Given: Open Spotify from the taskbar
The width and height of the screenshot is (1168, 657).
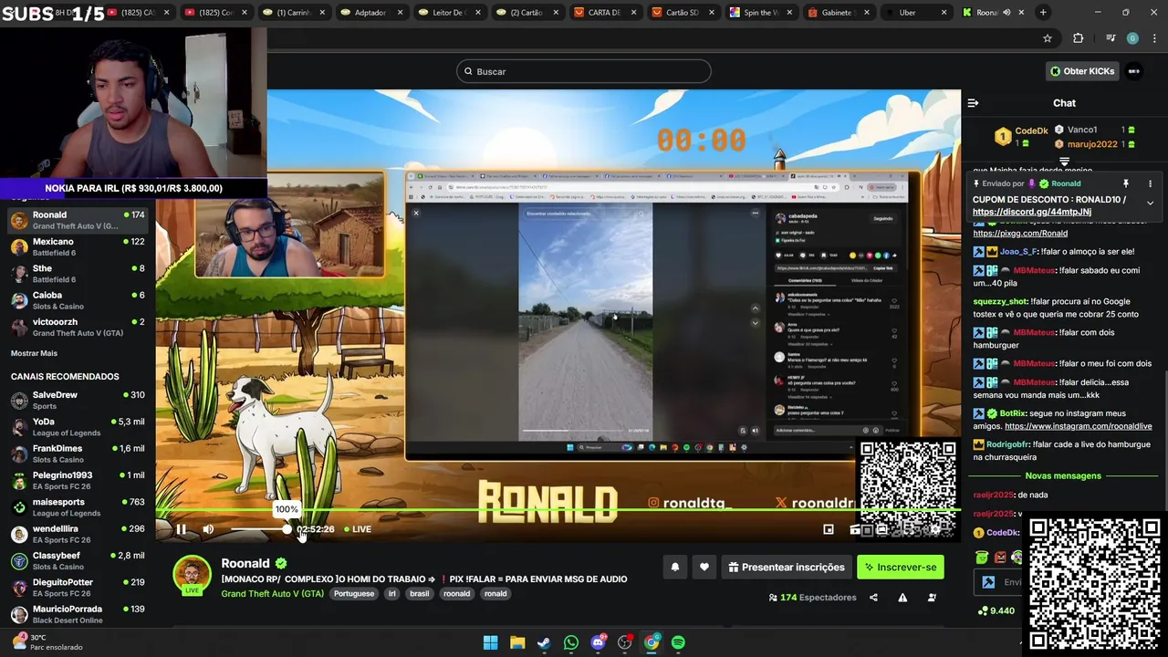Looking at the screenshot, I should (678, 642).
